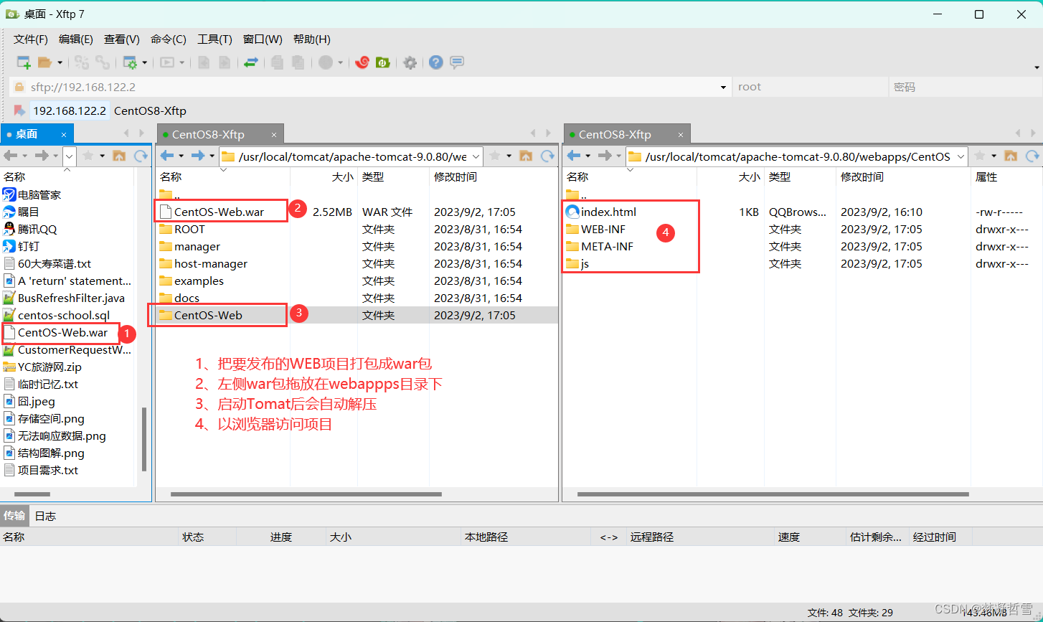Click lock icon in the sftp address bar

[19, 87]
